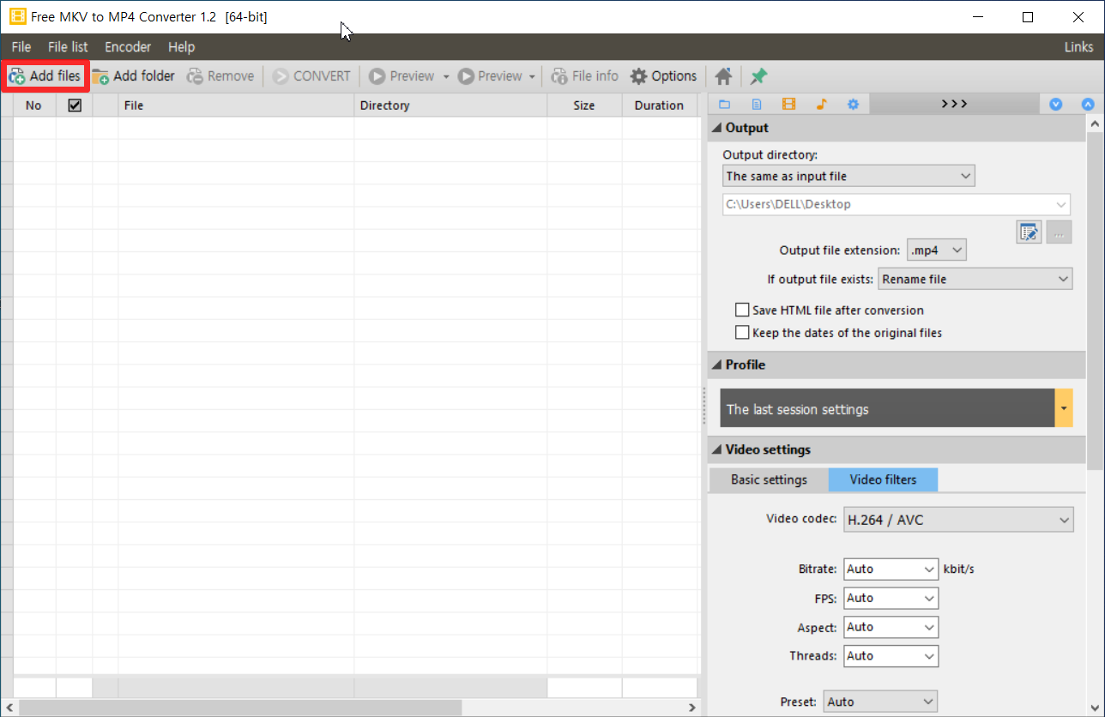Image resolution: width=1105 pixels, height=717 pixels.
Task: Open File info from the toolbar
Action: (584, 76)
